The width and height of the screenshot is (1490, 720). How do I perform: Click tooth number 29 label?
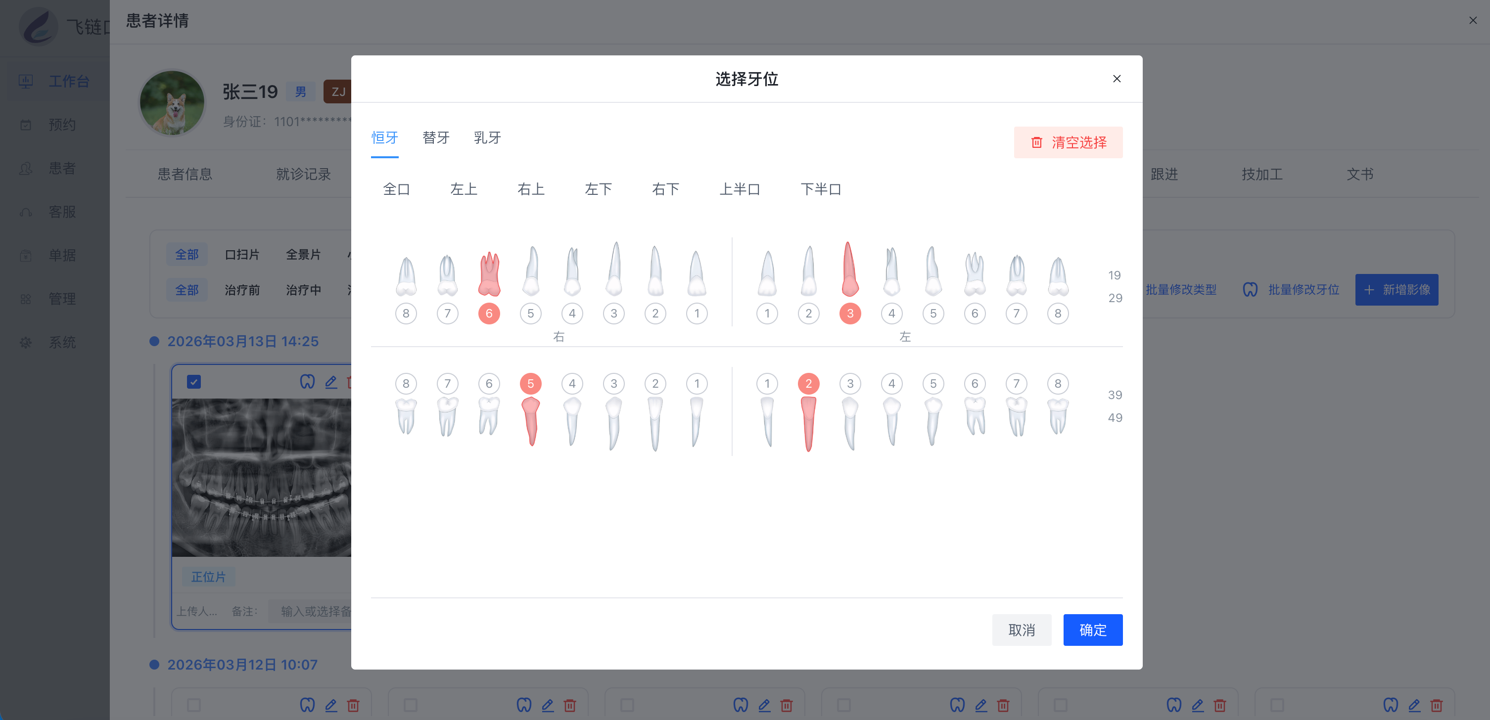1115,298
